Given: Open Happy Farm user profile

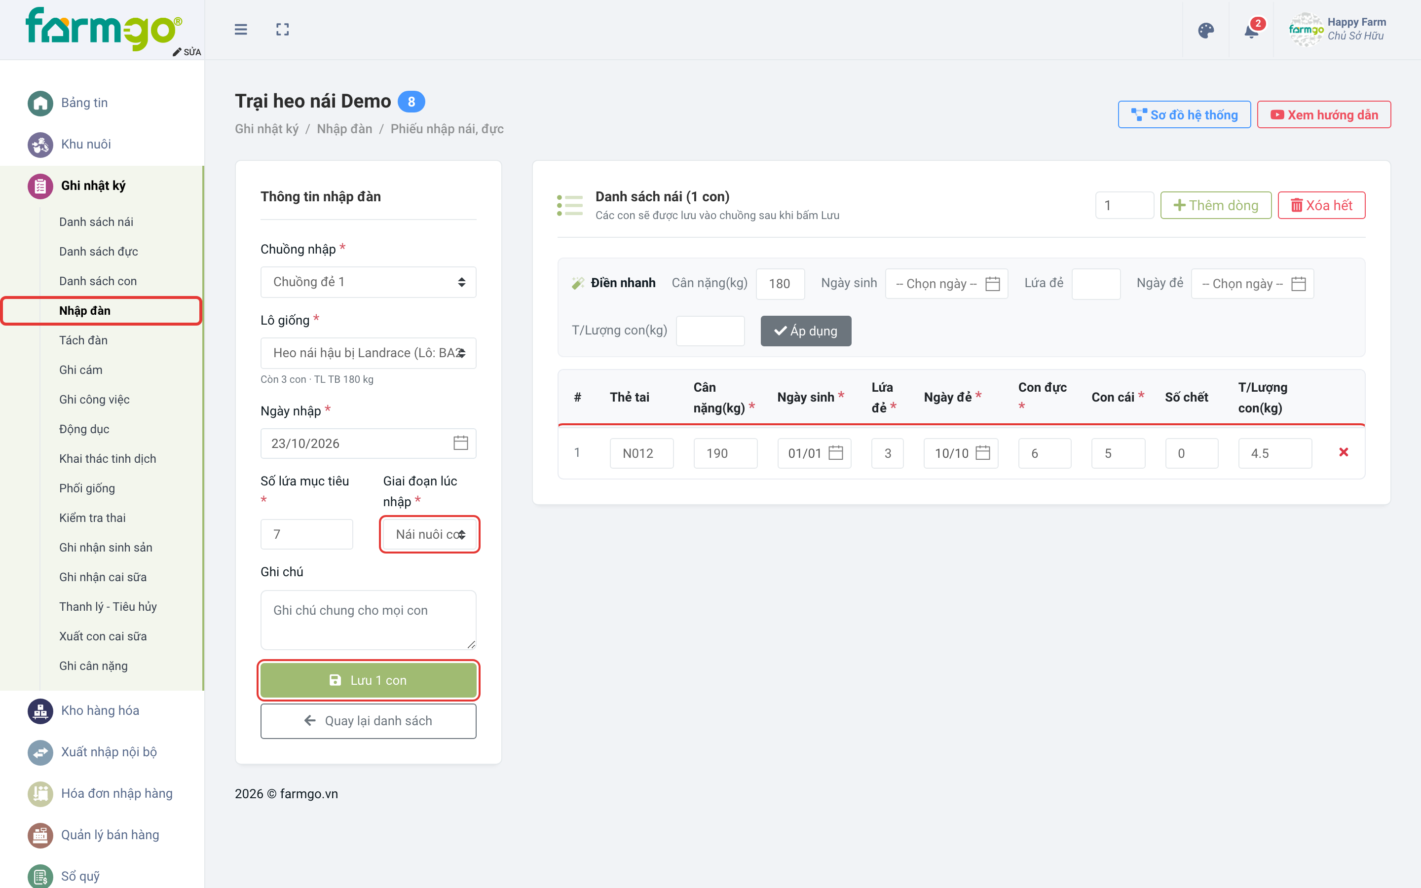Looking at the screenshot, I should pyautogui.click(x=1338, y=30).
